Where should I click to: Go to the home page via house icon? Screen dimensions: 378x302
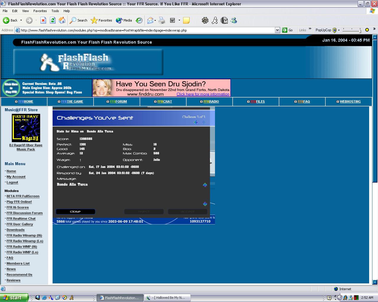point(62,20)
